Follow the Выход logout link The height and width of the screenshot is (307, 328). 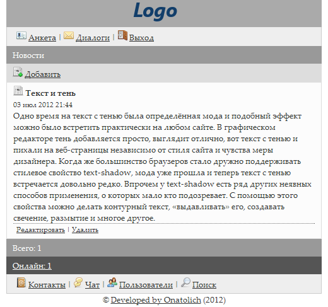pos(141,38)
